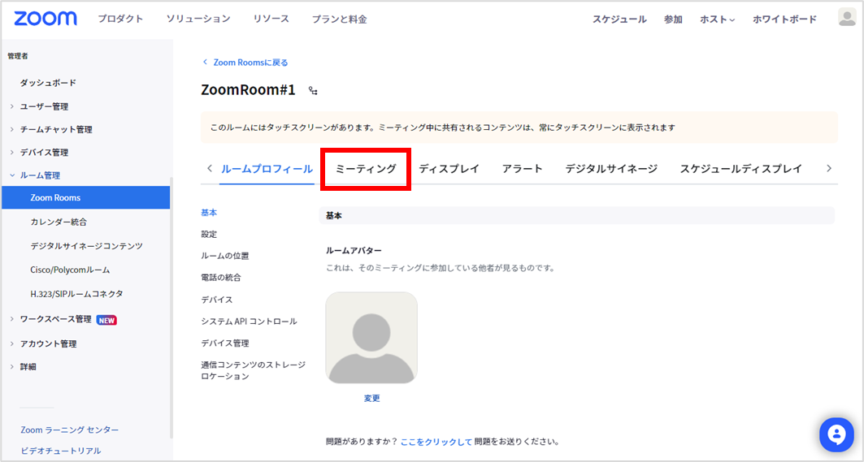Click the Zoom logo
Viewport: 864px width, 462px height.
click(46, 19)
